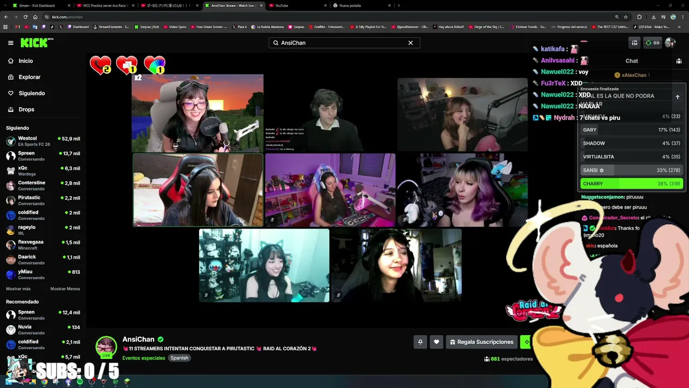
Task: Switch to MCC Practice server YouTube tab
Action: [x=105, y=5]
